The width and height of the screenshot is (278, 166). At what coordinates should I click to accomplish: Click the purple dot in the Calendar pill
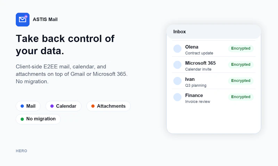52,106
